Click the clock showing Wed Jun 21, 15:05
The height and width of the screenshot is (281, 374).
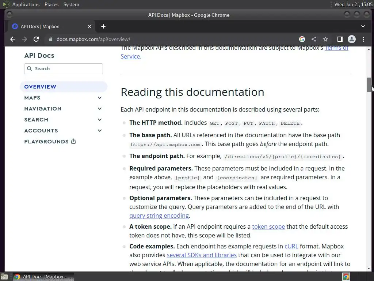coord(353,4)
